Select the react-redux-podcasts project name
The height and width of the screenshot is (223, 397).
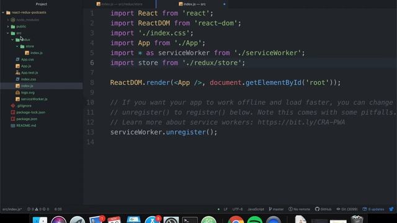29,12
